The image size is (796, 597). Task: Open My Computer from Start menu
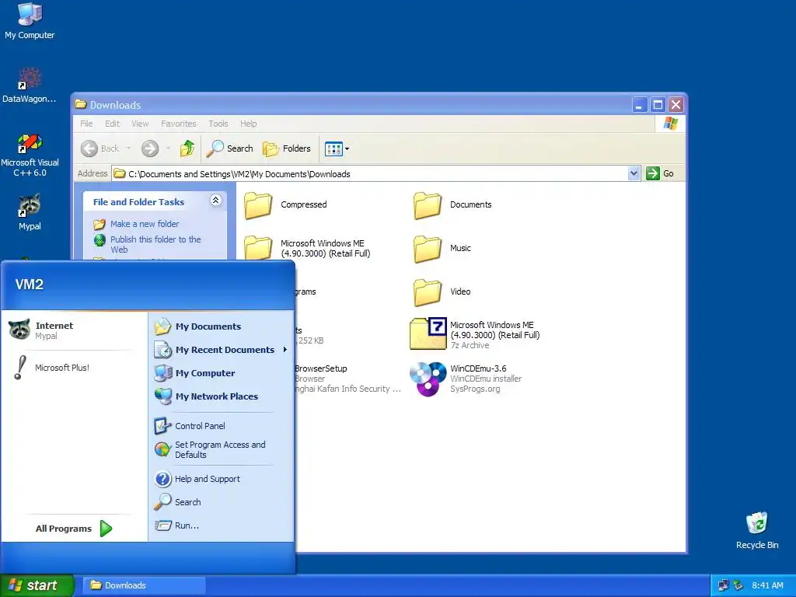[221, 373]
